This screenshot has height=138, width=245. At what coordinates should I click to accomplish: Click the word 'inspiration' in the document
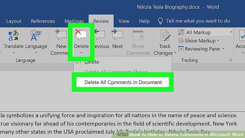[101, 115]
